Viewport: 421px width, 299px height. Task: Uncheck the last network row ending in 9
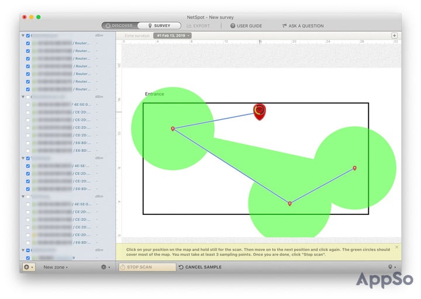point(28,258)
